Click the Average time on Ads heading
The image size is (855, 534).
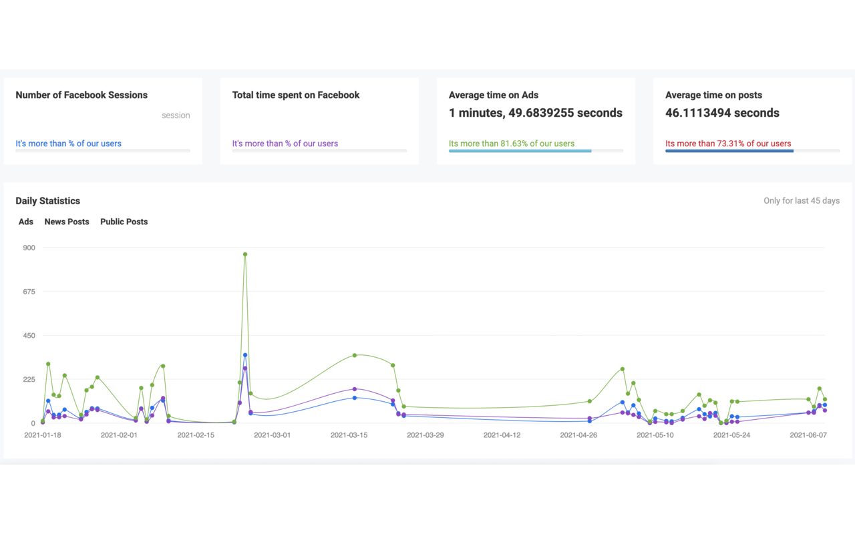click(494, 95)
